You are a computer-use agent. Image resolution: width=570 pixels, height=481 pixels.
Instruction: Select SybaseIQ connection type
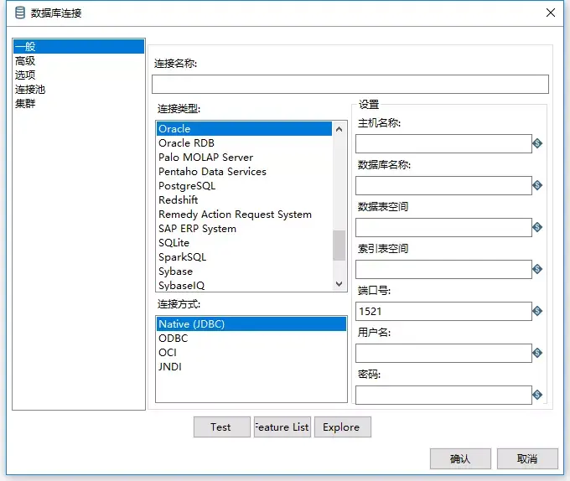(x=244, y=286)
